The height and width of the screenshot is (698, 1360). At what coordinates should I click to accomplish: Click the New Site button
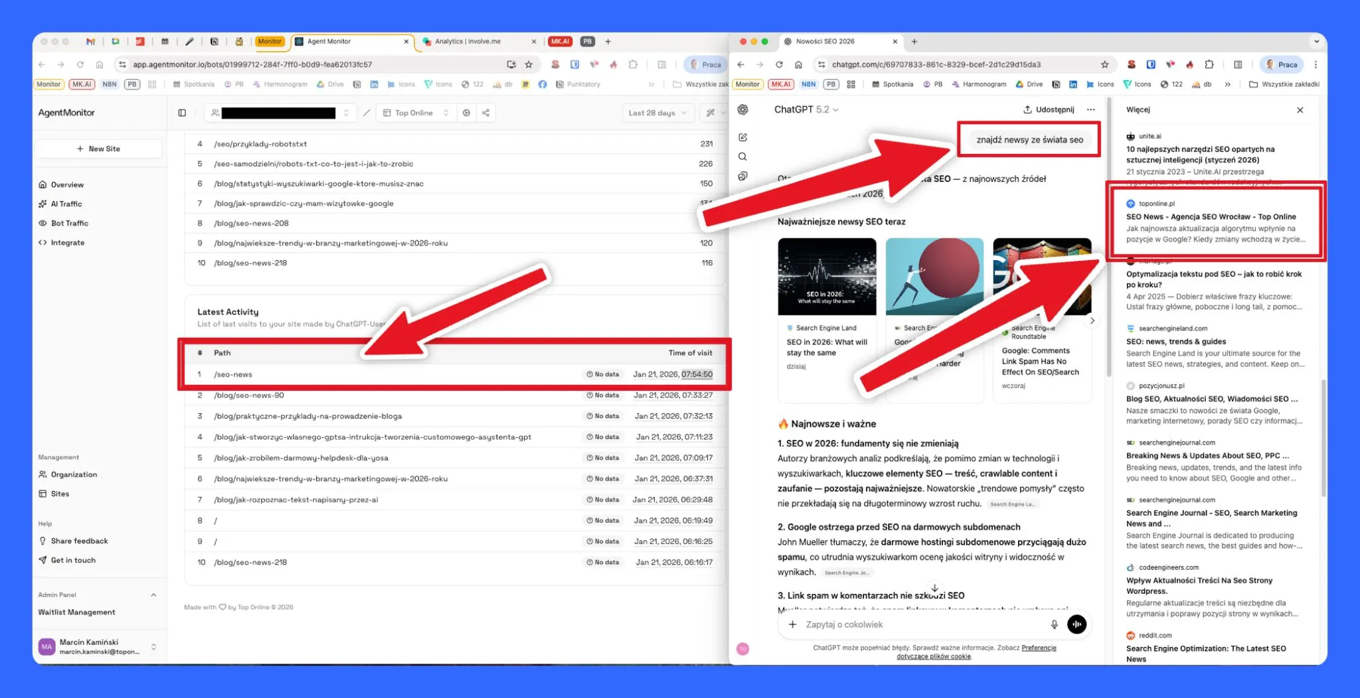pyautogui.click(x=98, y=149)
